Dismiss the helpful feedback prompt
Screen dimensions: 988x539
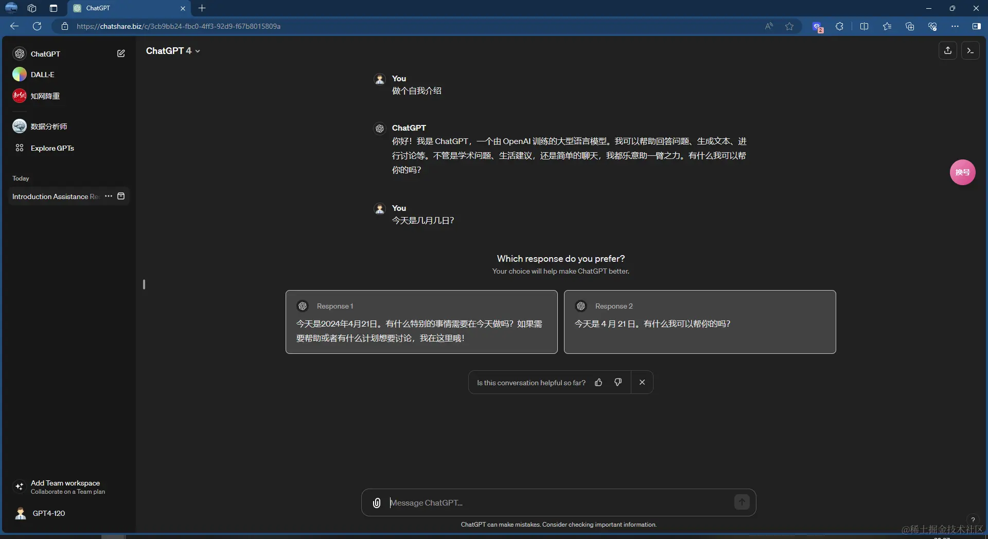click(x=642, y=382)
